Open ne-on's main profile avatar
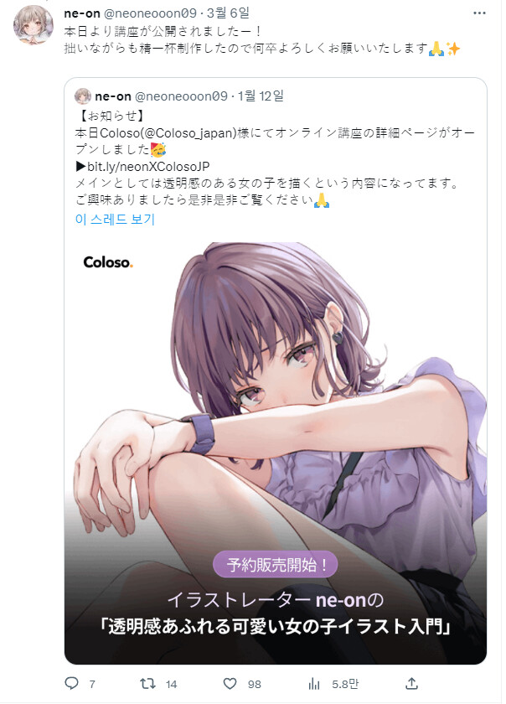Image resolution: width=506 pixels, height=704 pixels. (34, 24)
